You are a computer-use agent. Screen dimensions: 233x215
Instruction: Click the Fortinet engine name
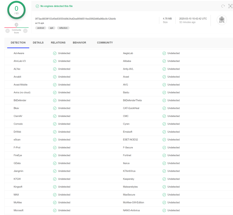coord(127,155)
